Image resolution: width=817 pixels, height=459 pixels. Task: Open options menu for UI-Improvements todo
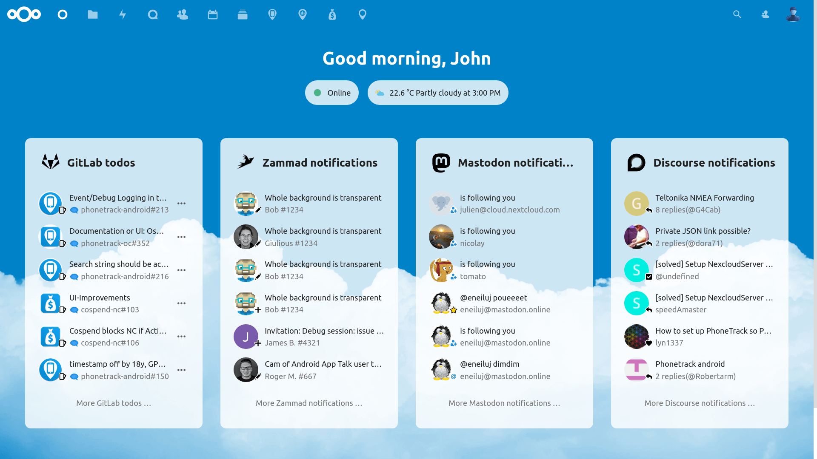coord(182,303)
